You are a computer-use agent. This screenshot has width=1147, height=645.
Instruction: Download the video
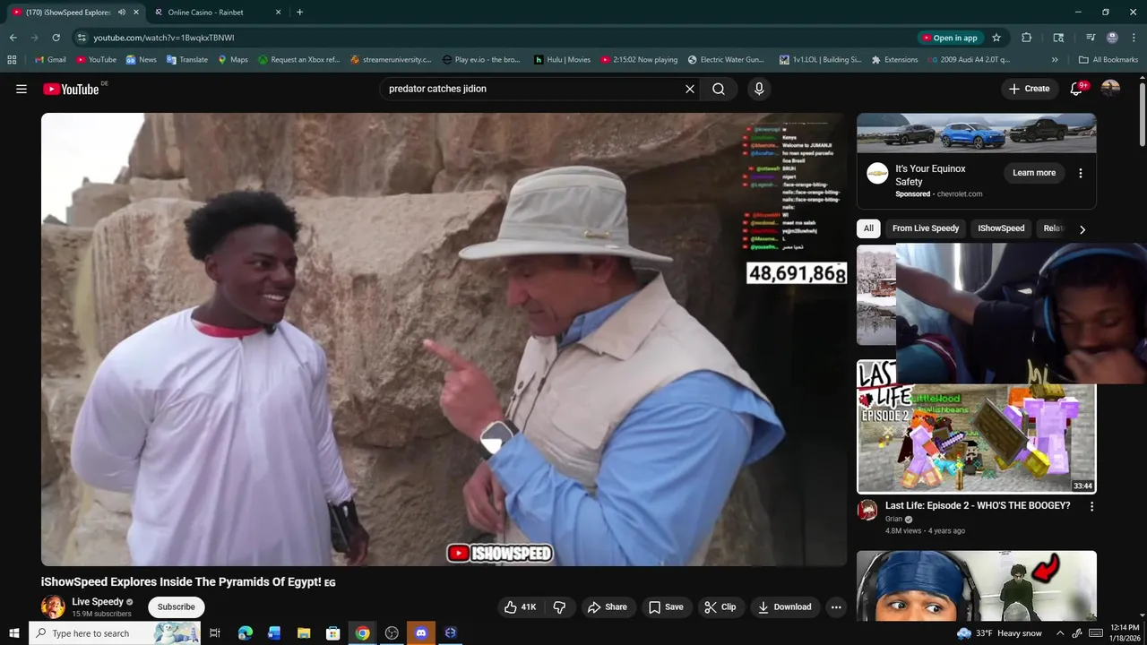[784, 606]
